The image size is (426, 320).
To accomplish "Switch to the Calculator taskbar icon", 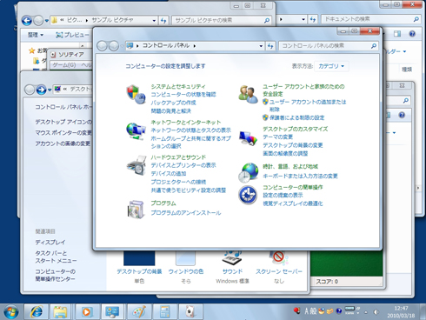I will tap(164, 312).
